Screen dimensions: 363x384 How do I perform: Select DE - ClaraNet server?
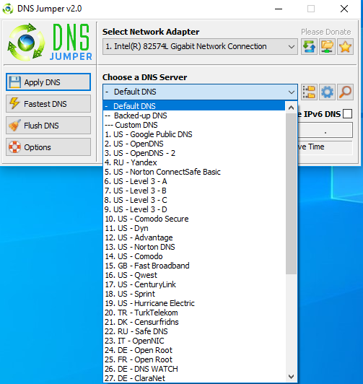coord(194,378)
